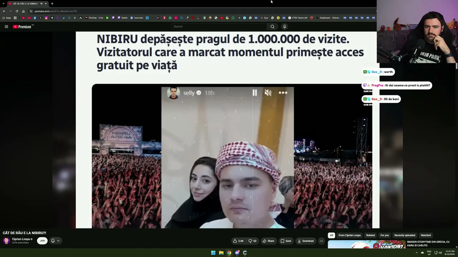Open notification bell dropdown for channel

pyautogui.click(x=55, y=241)
